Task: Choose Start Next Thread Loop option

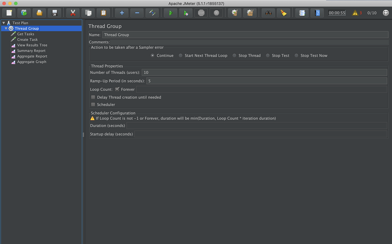Action: (180, 55)
